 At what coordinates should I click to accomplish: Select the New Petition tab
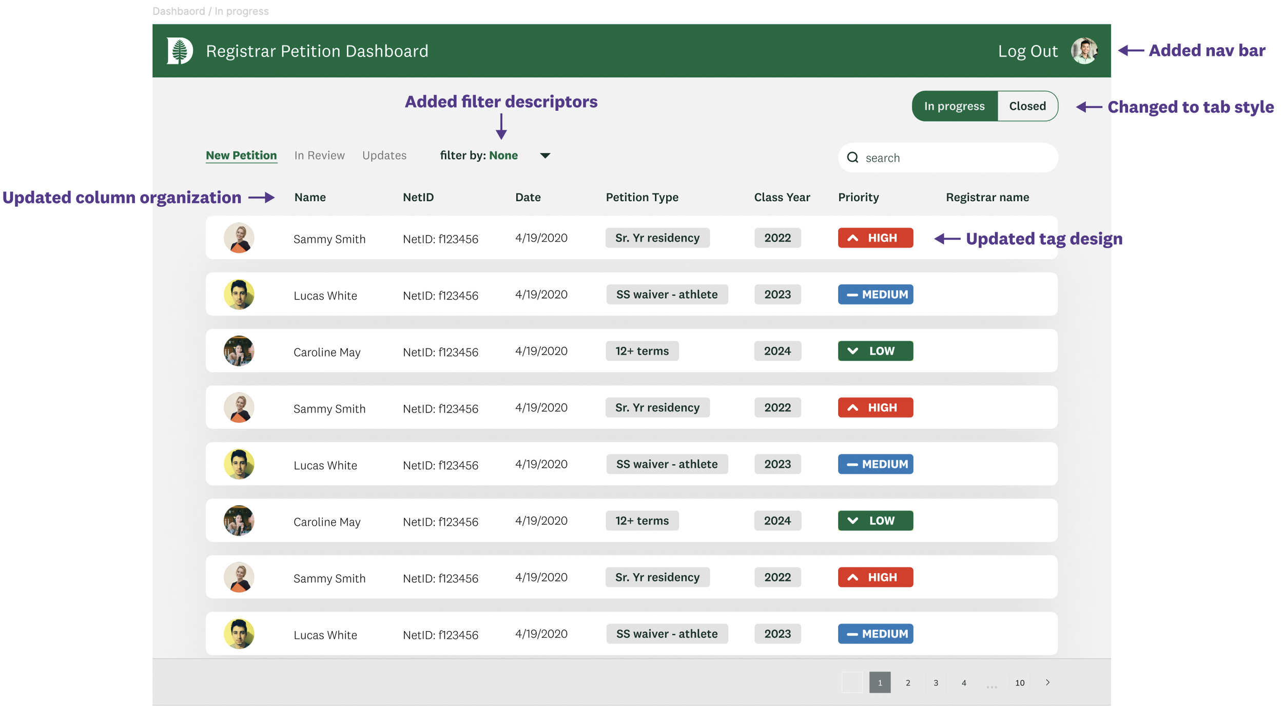point(241,155)
